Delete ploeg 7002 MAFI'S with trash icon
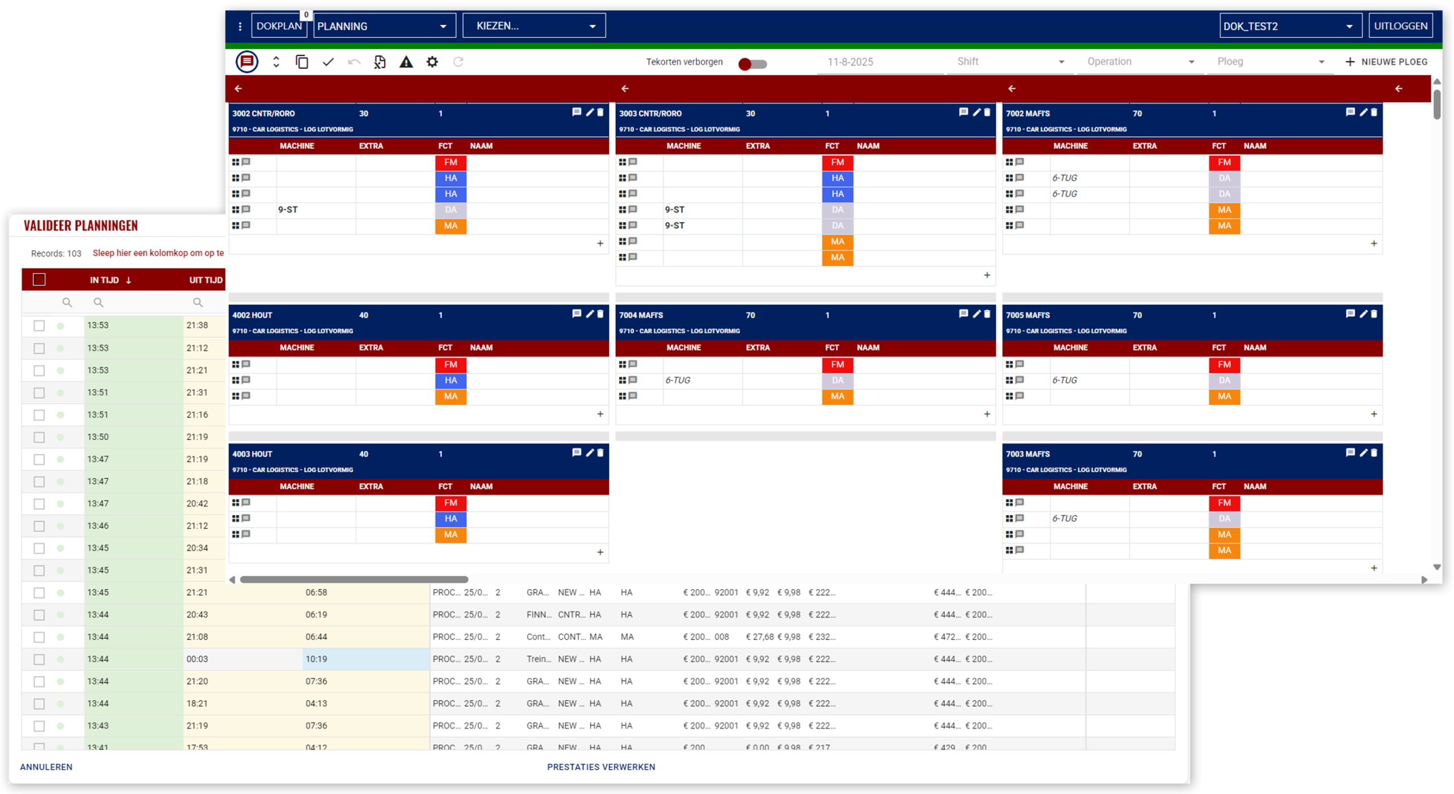Screen dimensions: 1454x794 coord(1374,112)
